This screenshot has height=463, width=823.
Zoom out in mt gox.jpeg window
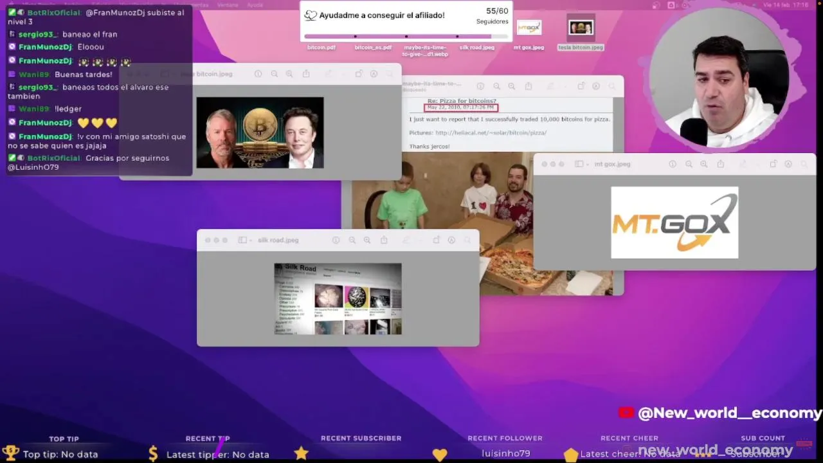coord(689,164)
